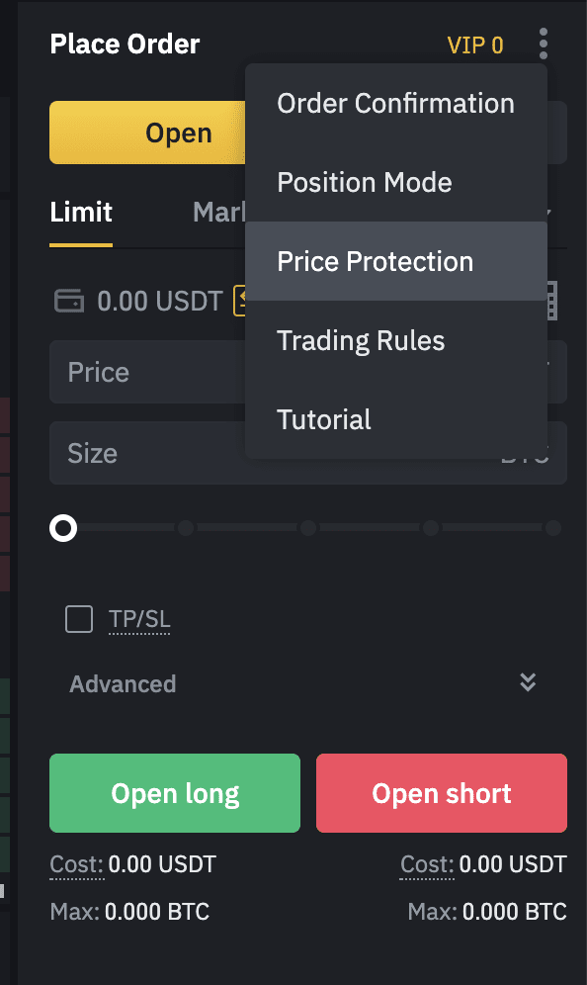Viewport: 587px width, 985px height.
Task: Click the wallet balance icon
Action: pos(69,301)
